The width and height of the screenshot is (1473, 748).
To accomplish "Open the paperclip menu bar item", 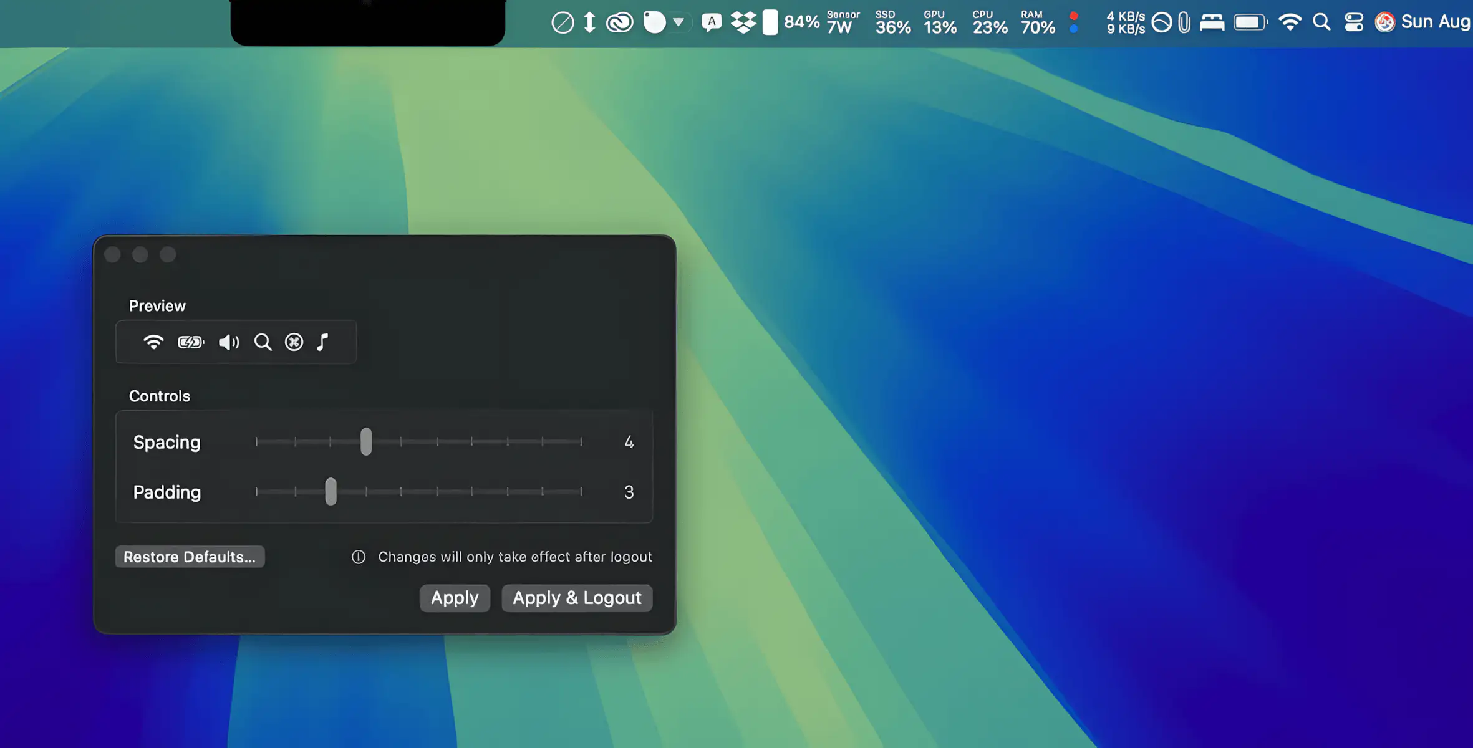I will [1184, 23].
